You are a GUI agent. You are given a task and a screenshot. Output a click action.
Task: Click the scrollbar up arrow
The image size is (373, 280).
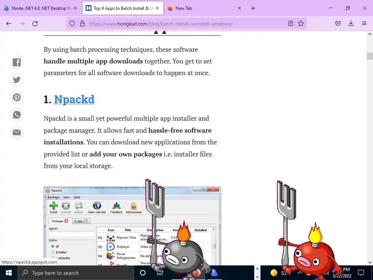[x=370, y=34]
